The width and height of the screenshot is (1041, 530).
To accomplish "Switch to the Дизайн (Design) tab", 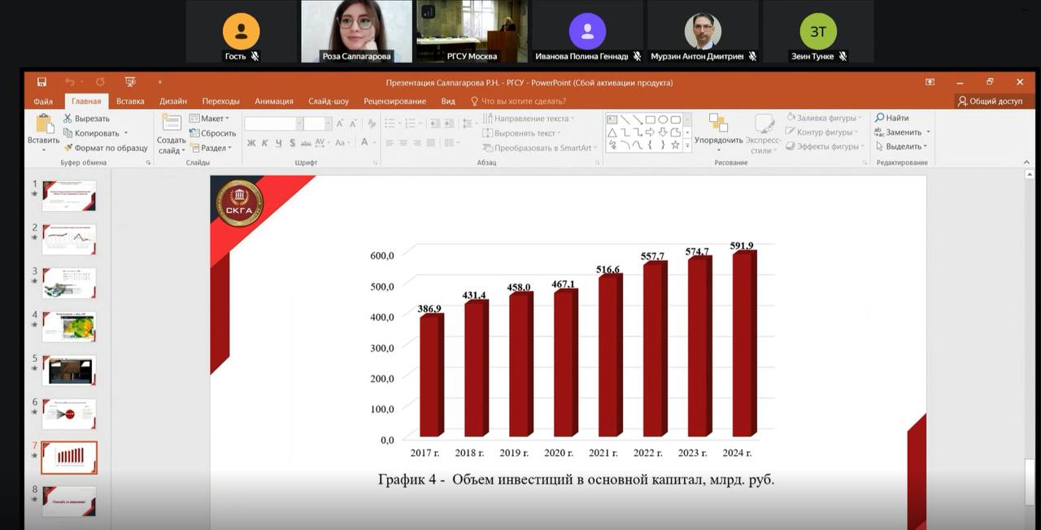I will point(173,102).
